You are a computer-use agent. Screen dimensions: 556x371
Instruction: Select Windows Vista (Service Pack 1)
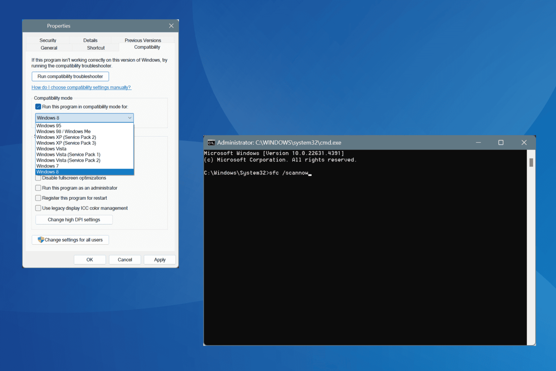point(84,155)
